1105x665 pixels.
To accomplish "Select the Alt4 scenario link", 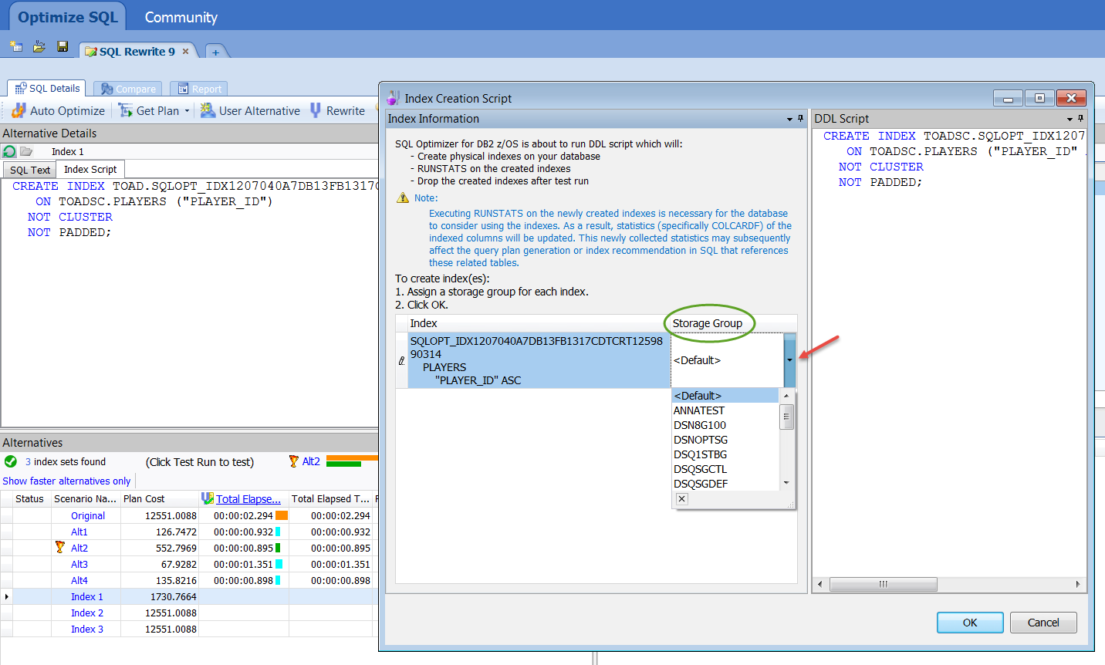I will [x=79, y=580].
